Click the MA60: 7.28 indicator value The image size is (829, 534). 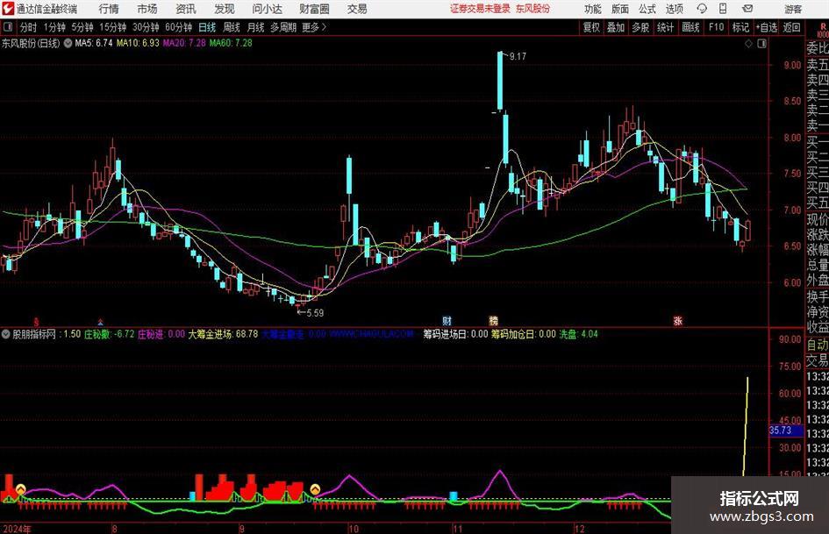point(231,43)
